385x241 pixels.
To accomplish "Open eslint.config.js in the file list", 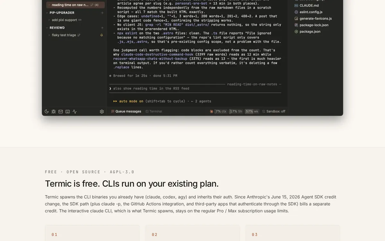I will [x=311, y=12].
